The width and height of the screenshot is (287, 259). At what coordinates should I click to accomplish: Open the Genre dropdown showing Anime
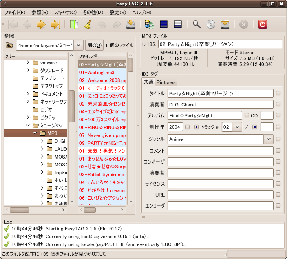click(x=269, y=139)
